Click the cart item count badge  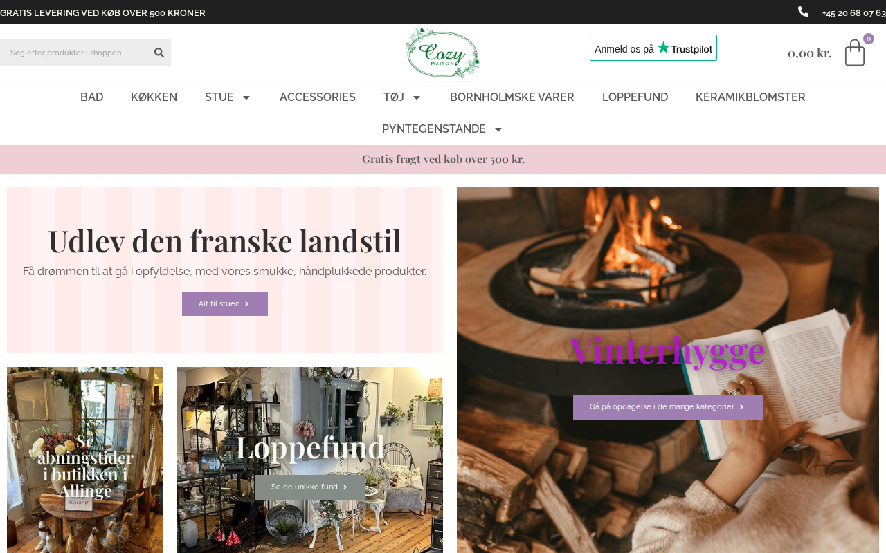point(869,39)
